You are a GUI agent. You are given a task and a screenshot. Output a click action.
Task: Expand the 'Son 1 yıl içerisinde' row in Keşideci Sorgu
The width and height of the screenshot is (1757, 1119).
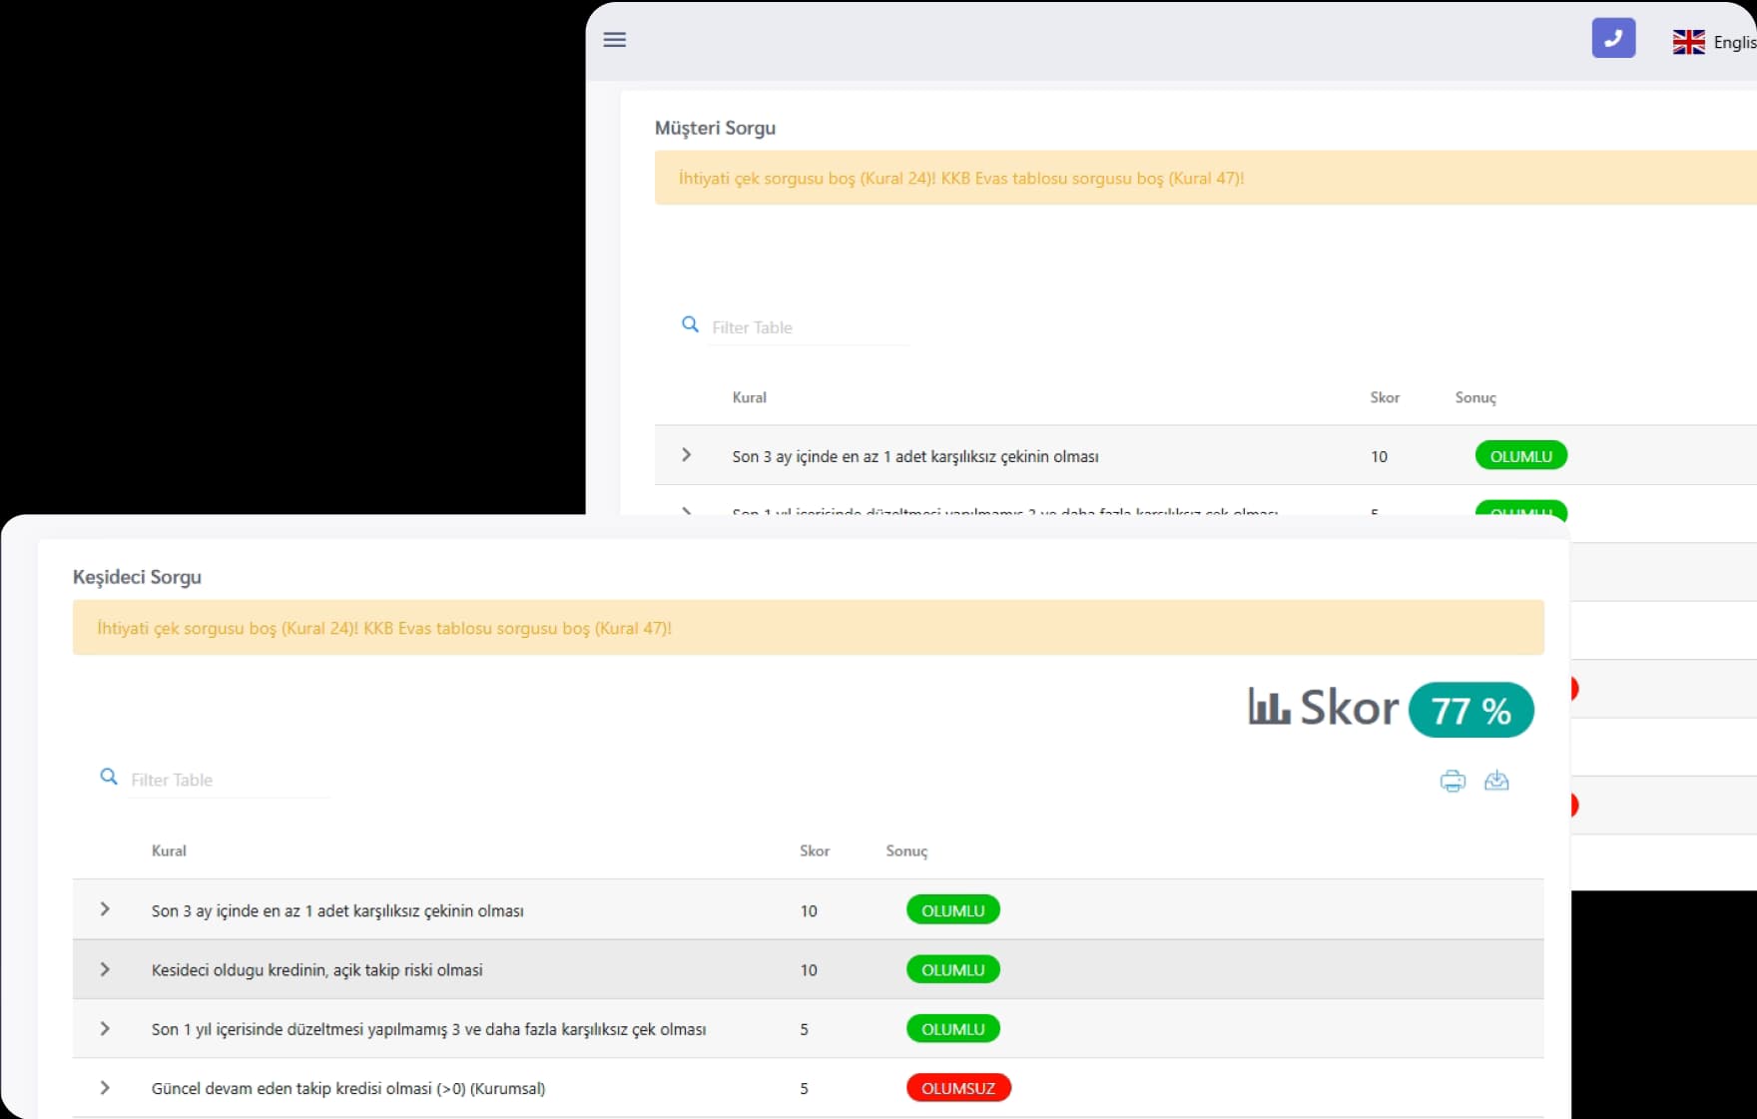coord(105,1028)
